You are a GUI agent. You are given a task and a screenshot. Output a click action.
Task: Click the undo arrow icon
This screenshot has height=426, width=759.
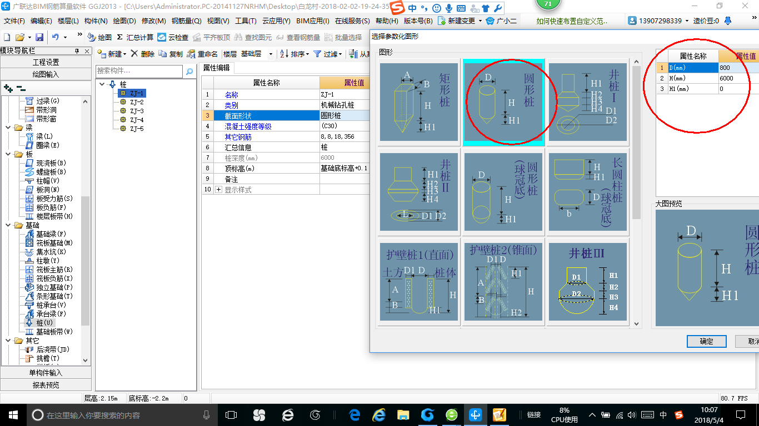56,37
